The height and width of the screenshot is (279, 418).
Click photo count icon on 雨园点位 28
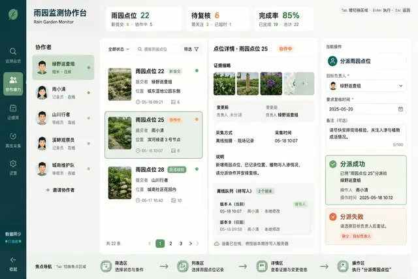(173, 200)
